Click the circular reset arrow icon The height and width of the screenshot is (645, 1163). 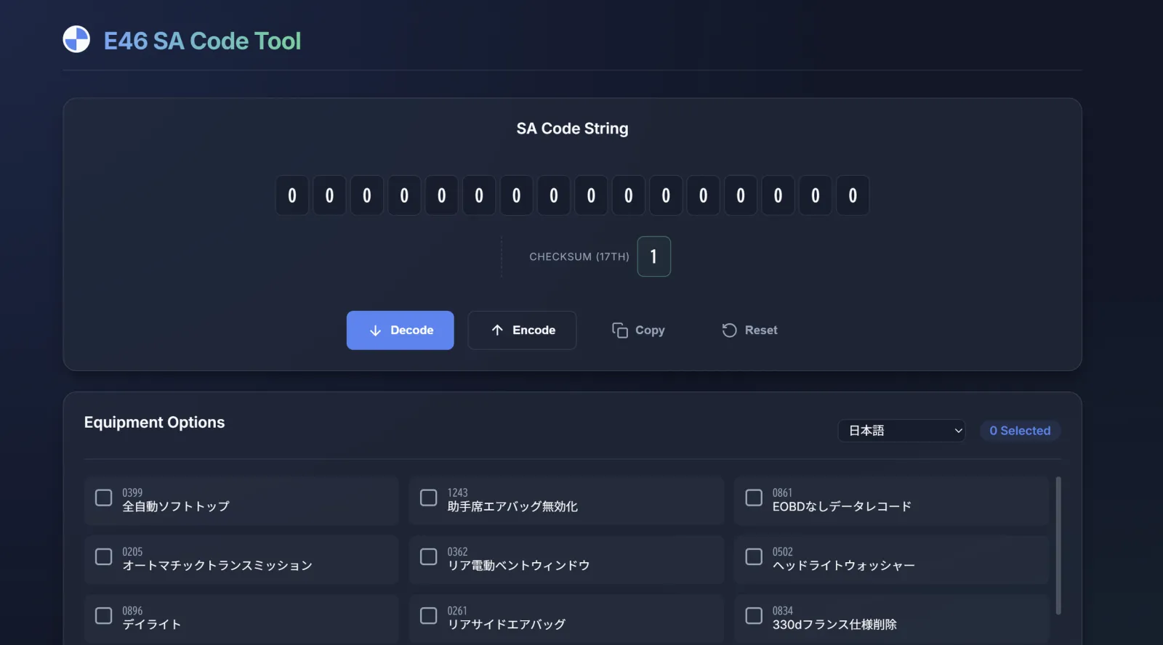pyautogui.click(x=729, y=330)
